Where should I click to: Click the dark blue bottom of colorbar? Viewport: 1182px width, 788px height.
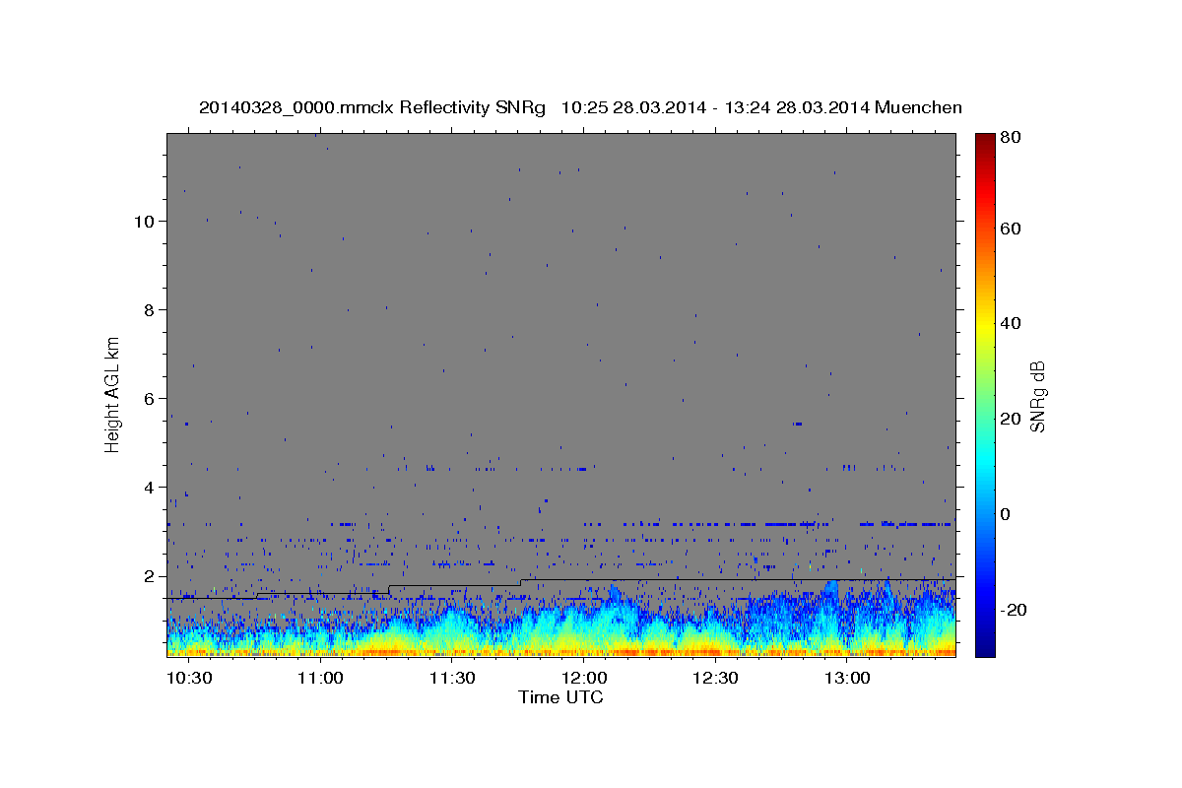pyautogui.click(x=985, y=650)
